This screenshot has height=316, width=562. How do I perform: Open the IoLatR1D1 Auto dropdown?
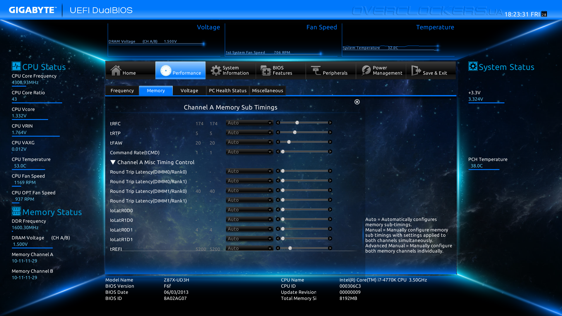click(x=249, y=239)
